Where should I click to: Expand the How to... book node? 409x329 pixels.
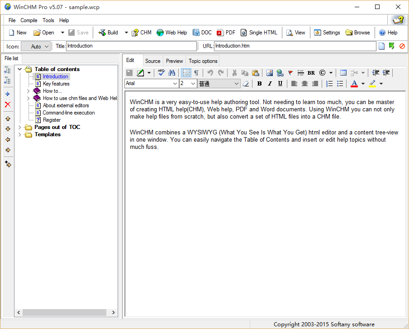tap(28, 91)
